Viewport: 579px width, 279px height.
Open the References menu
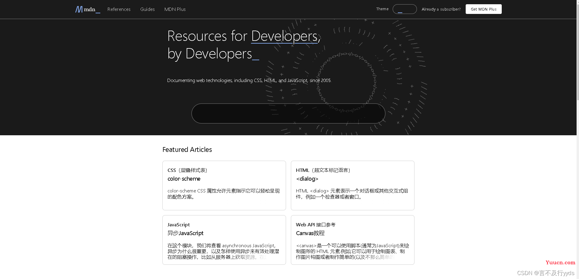[x=119, y=9]
